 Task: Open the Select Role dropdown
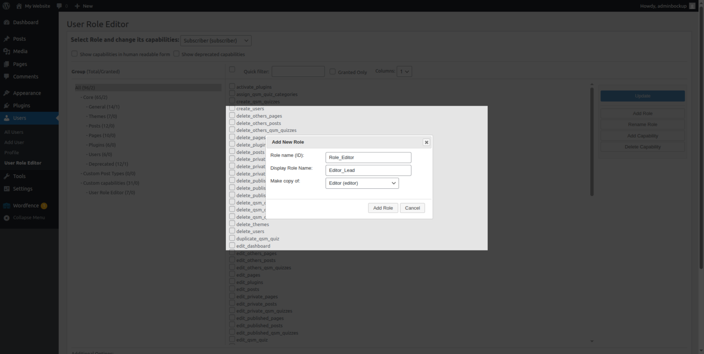(x=216, y=40)
